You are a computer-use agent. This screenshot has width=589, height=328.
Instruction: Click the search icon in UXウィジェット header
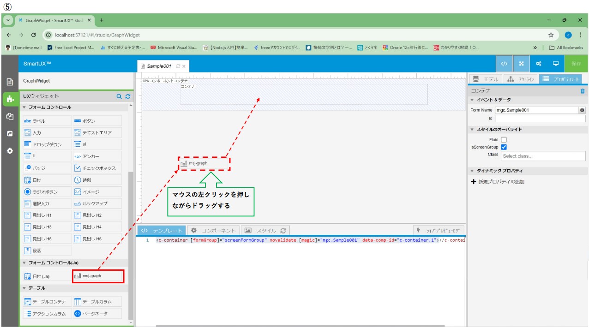119,96
